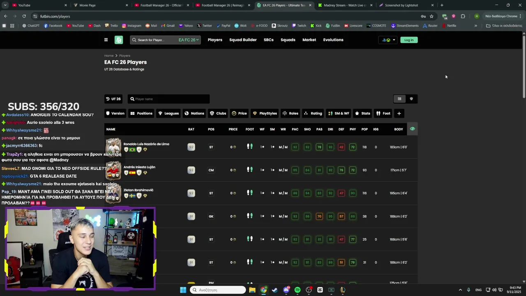
Task: Open Zlatan Ibrahimović's player page
Action: point(138,190)
